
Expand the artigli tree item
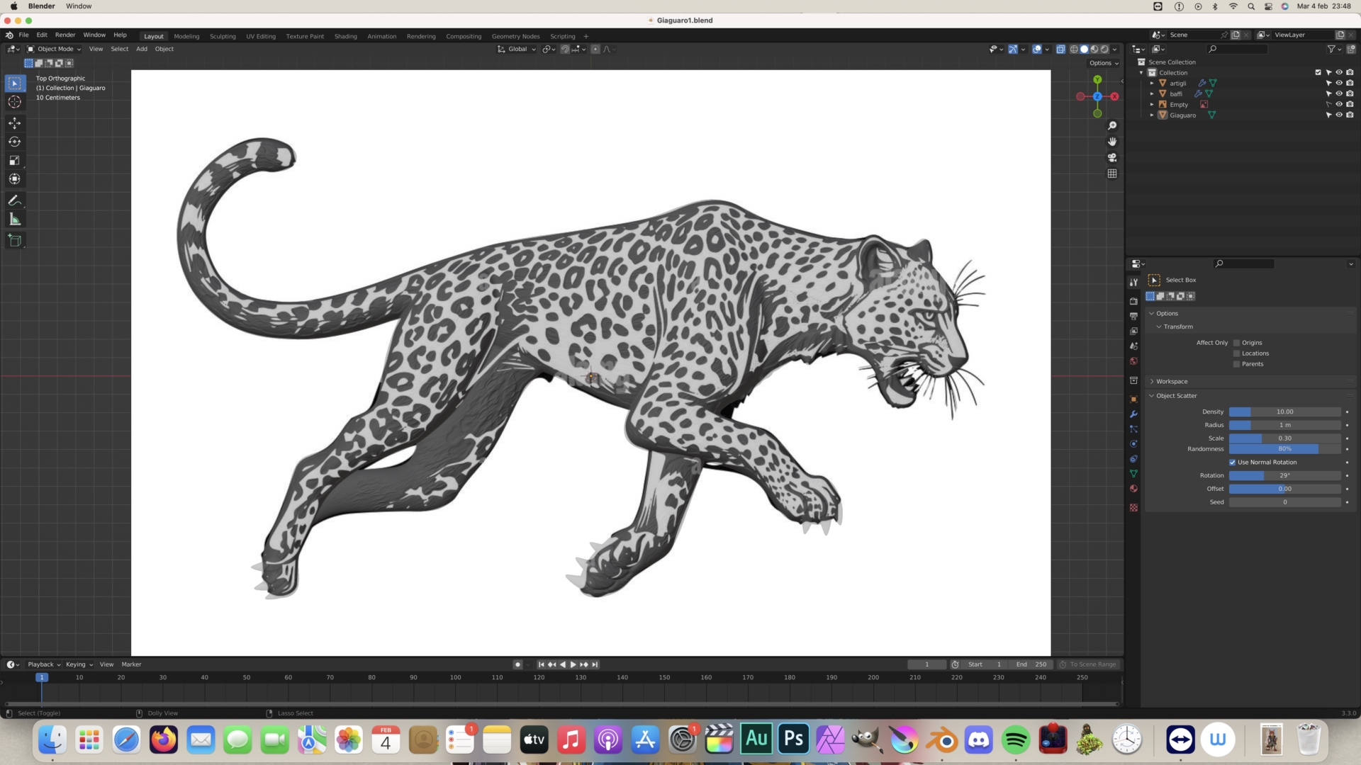click(x=1152, y=84)
